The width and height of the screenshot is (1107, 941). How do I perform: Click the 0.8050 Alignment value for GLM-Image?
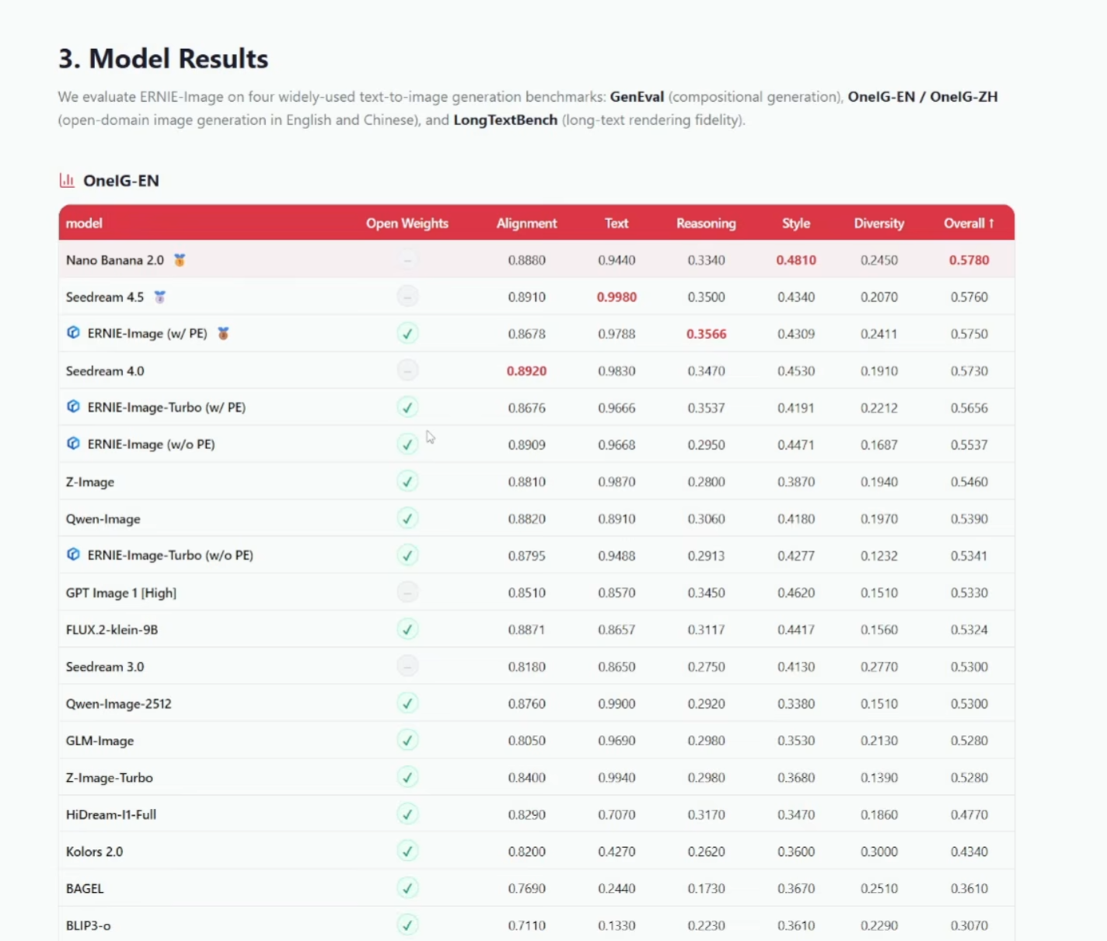526,741
